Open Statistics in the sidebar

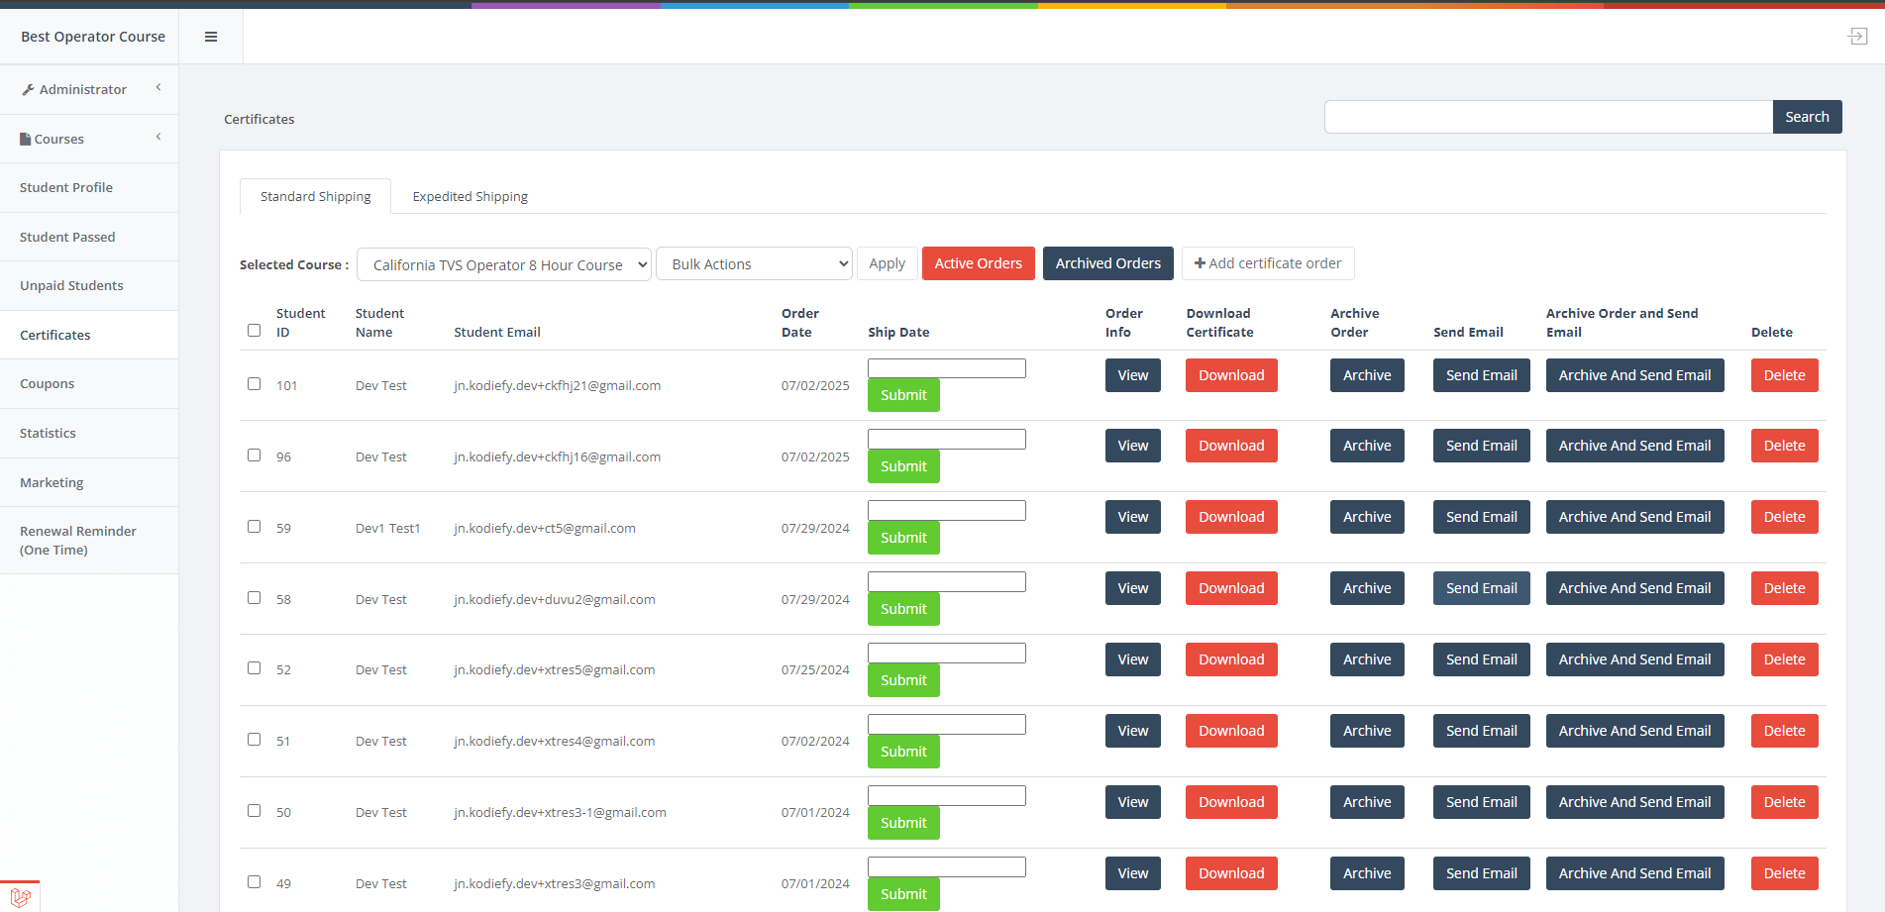(48, 434)
